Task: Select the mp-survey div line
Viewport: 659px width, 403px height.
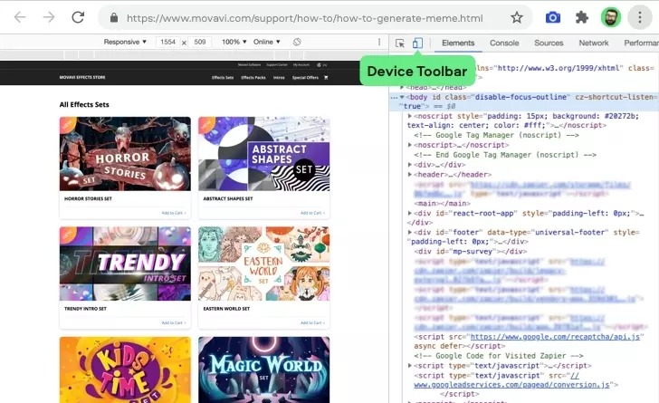Action: pyautogui.click(x=471, y=252)
